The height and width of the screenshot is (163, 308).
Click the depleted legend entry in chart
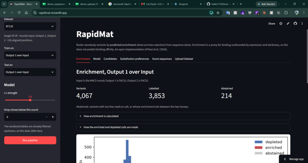(x=268, y=142)
